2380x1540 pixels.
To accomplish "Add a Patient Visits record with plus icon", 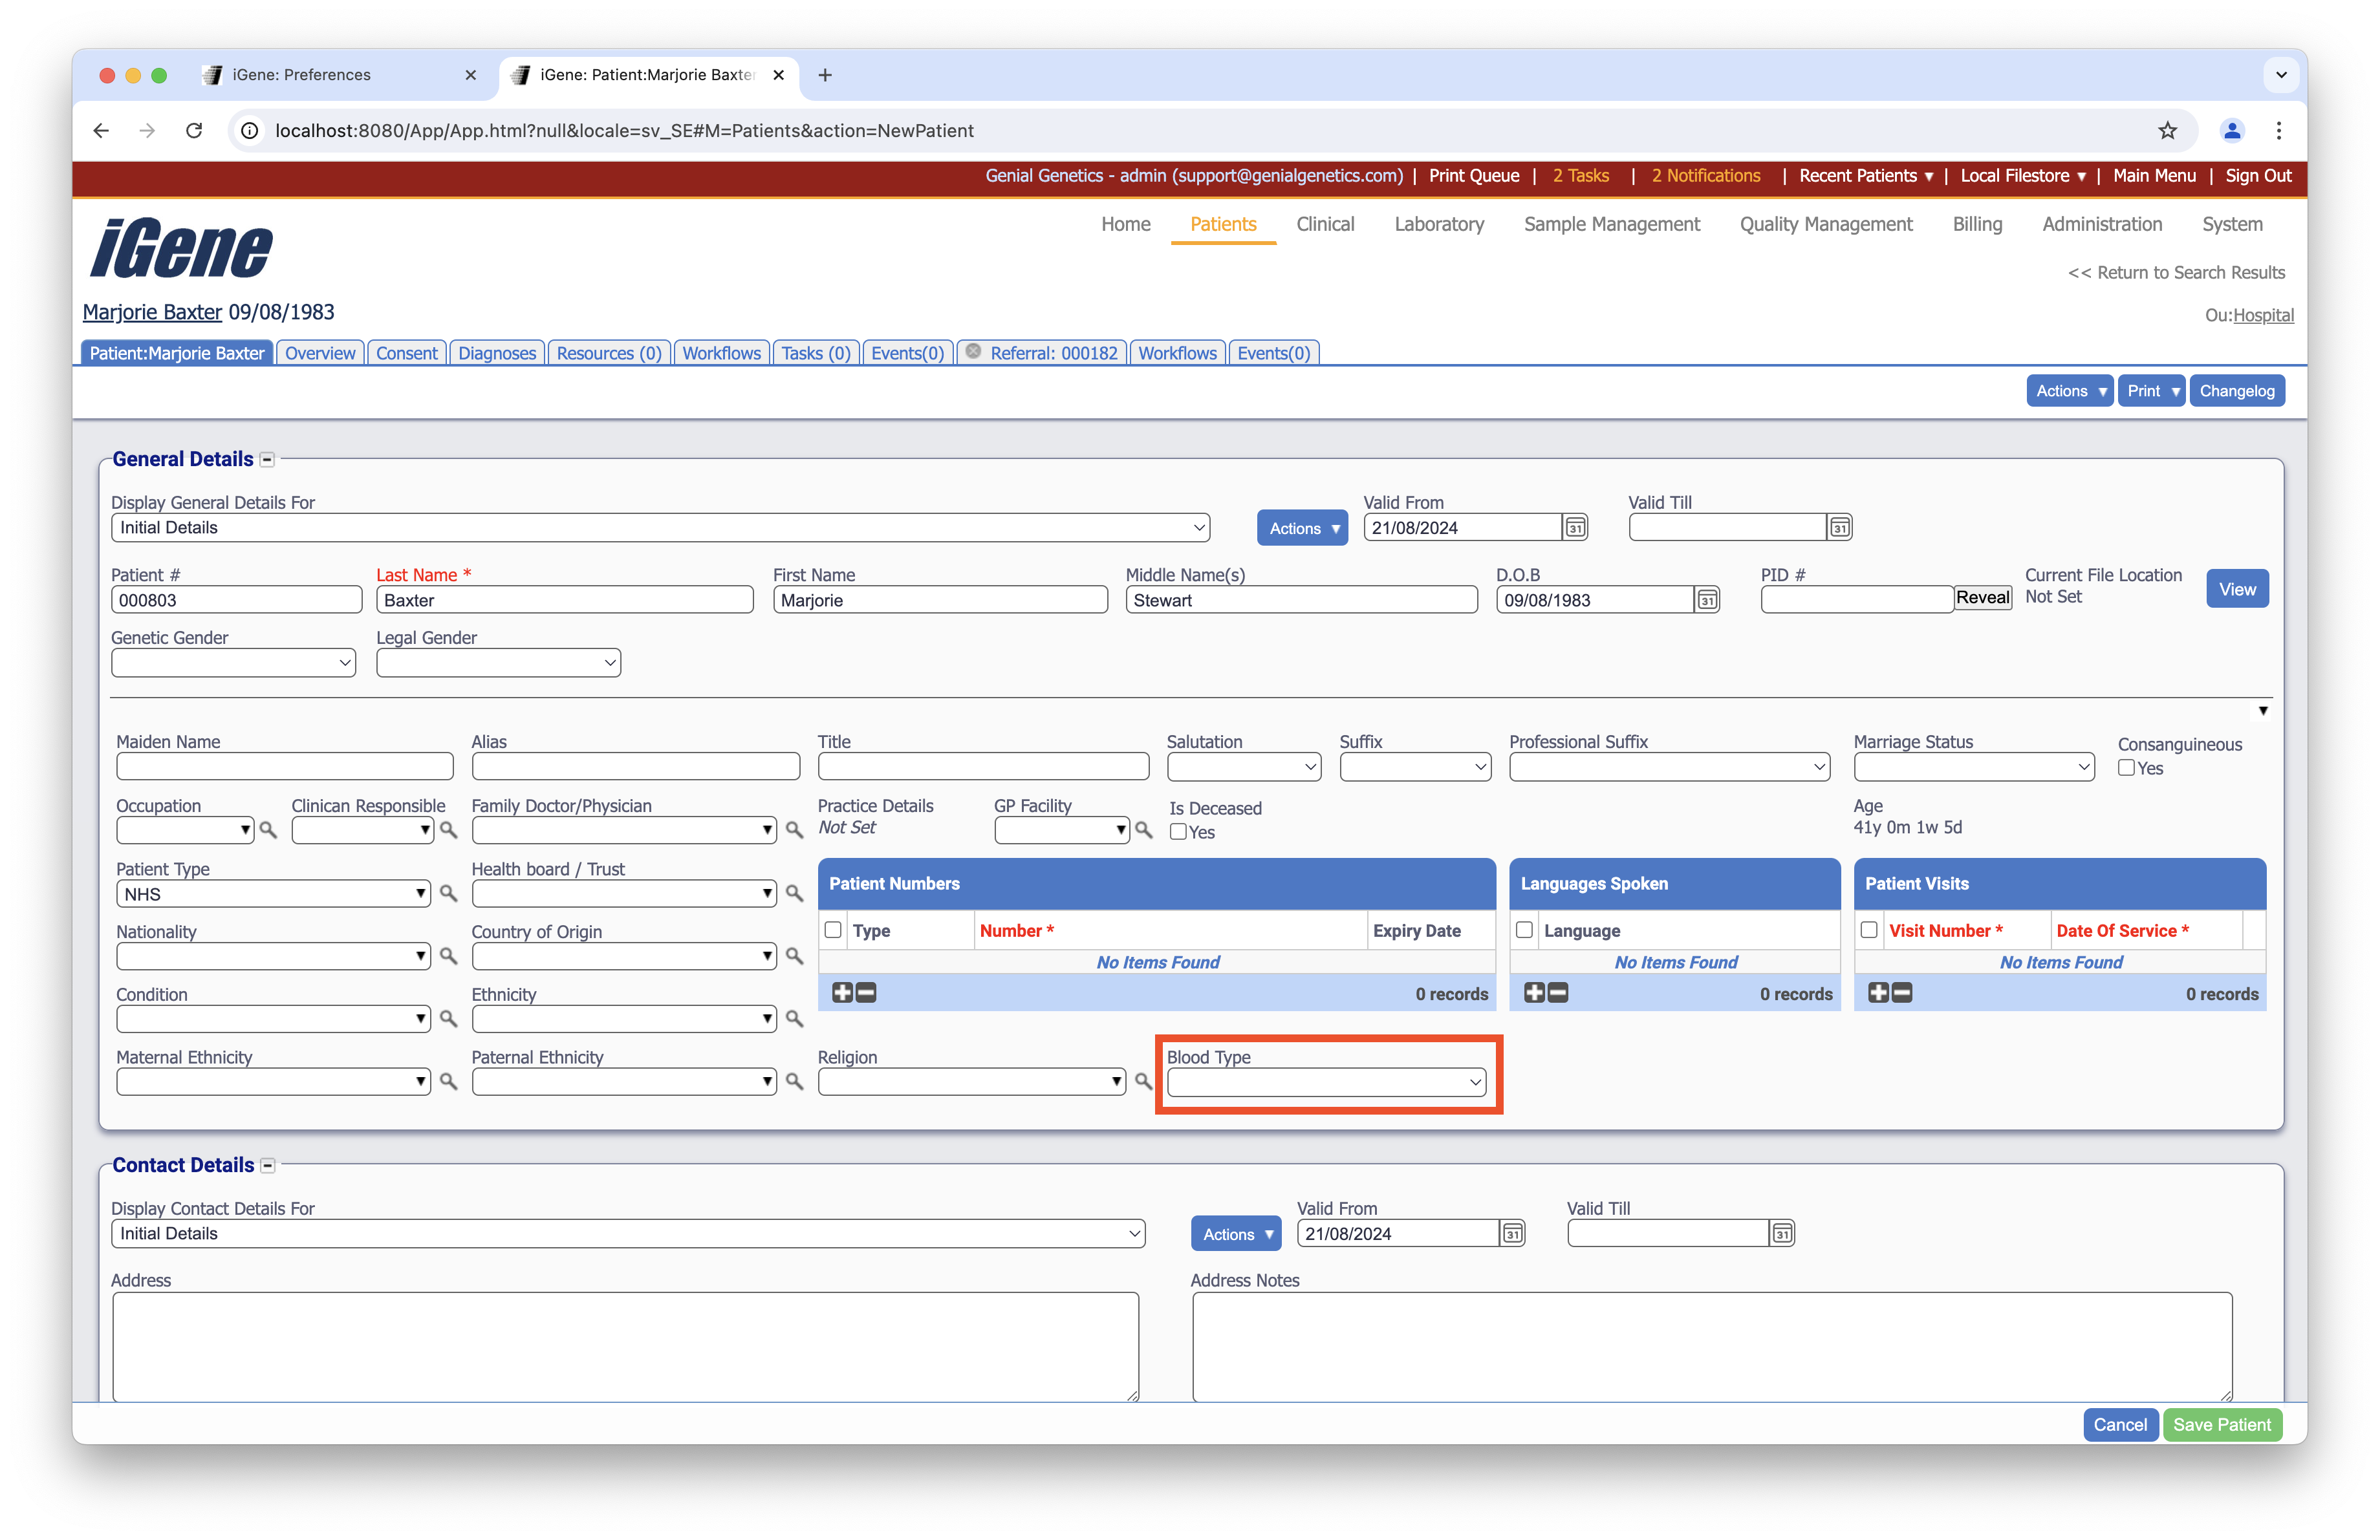I will pos(1878,992).
